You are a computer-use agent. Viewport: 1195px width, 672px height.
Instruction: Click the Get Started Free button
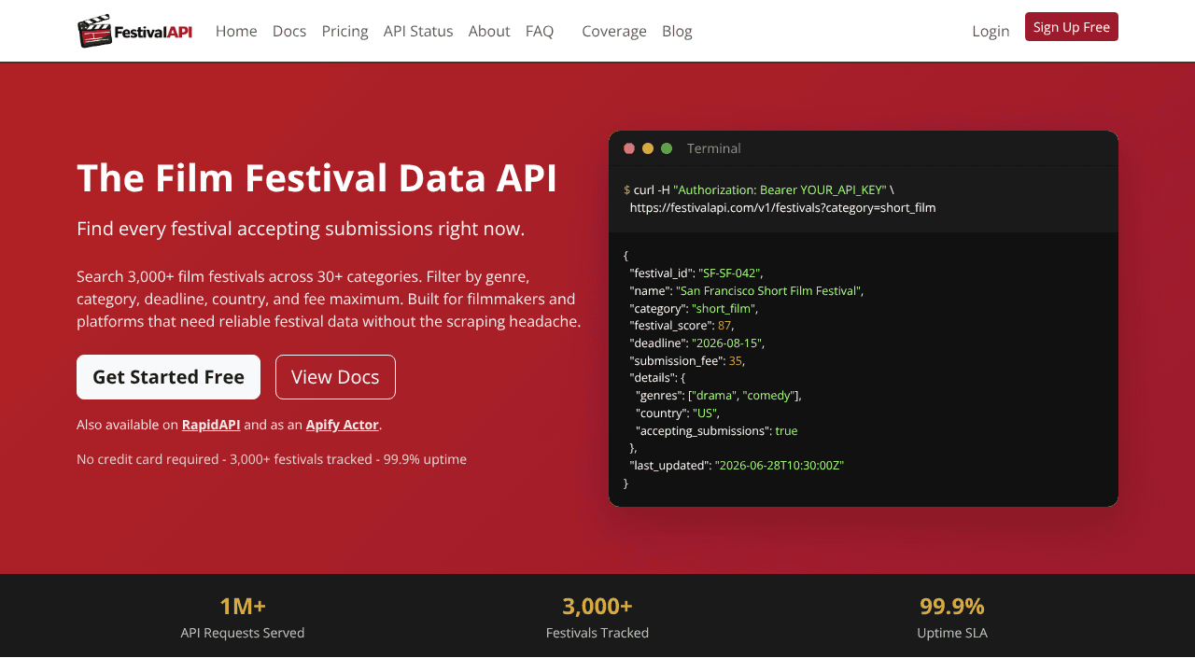click(168, 377)
